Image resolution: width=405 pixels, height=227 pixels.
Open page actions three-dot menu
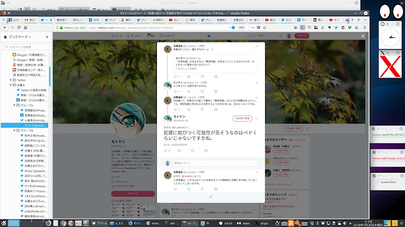[252, 28]
